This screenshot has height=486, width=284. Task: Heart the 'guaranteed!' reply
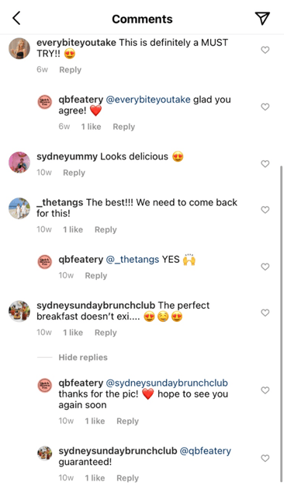265,458
